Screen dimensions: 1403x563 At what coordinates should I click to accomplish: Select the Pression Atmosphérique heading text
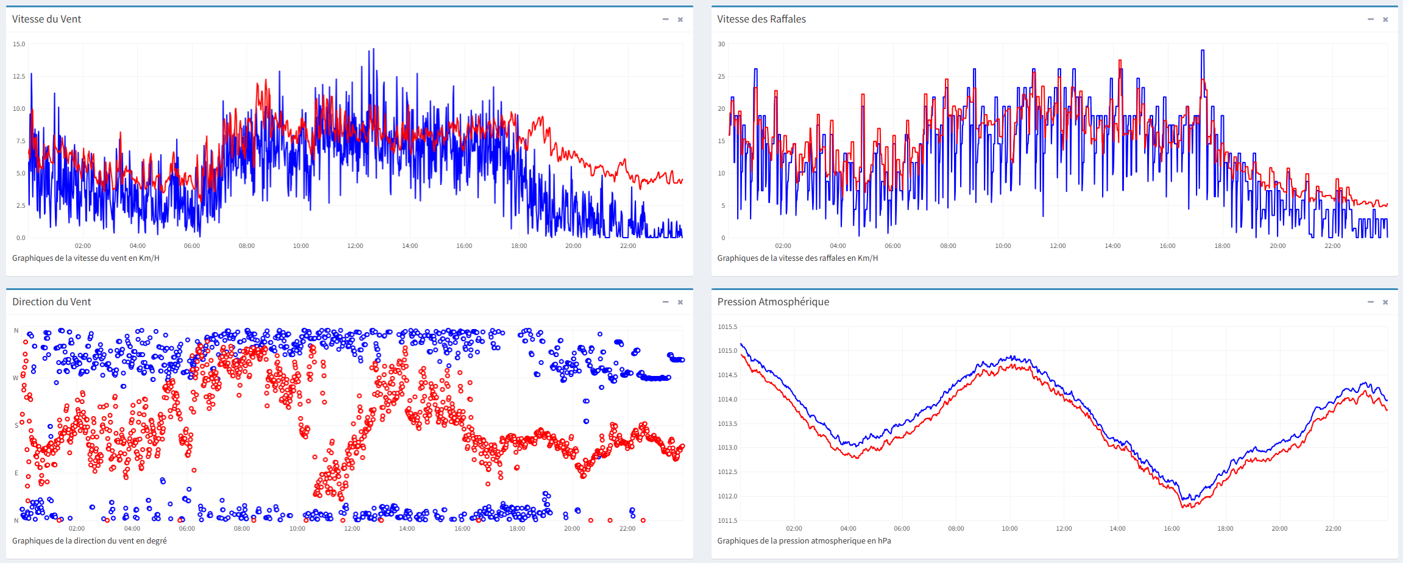coord(772,302)
